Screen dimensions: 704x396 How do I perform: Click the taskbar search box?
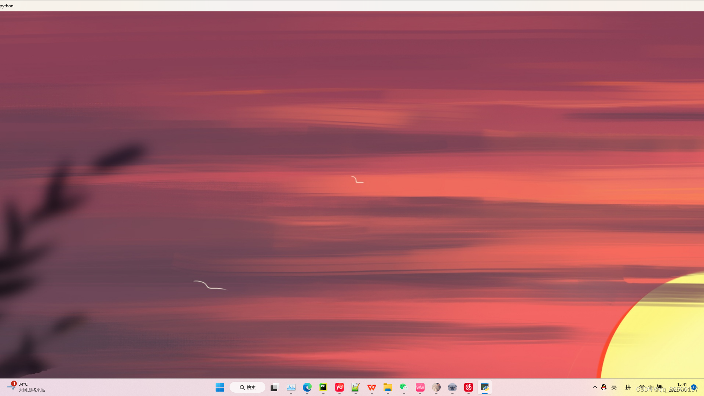[247, 387]
